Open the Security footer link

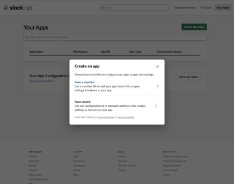coord(123,161)
